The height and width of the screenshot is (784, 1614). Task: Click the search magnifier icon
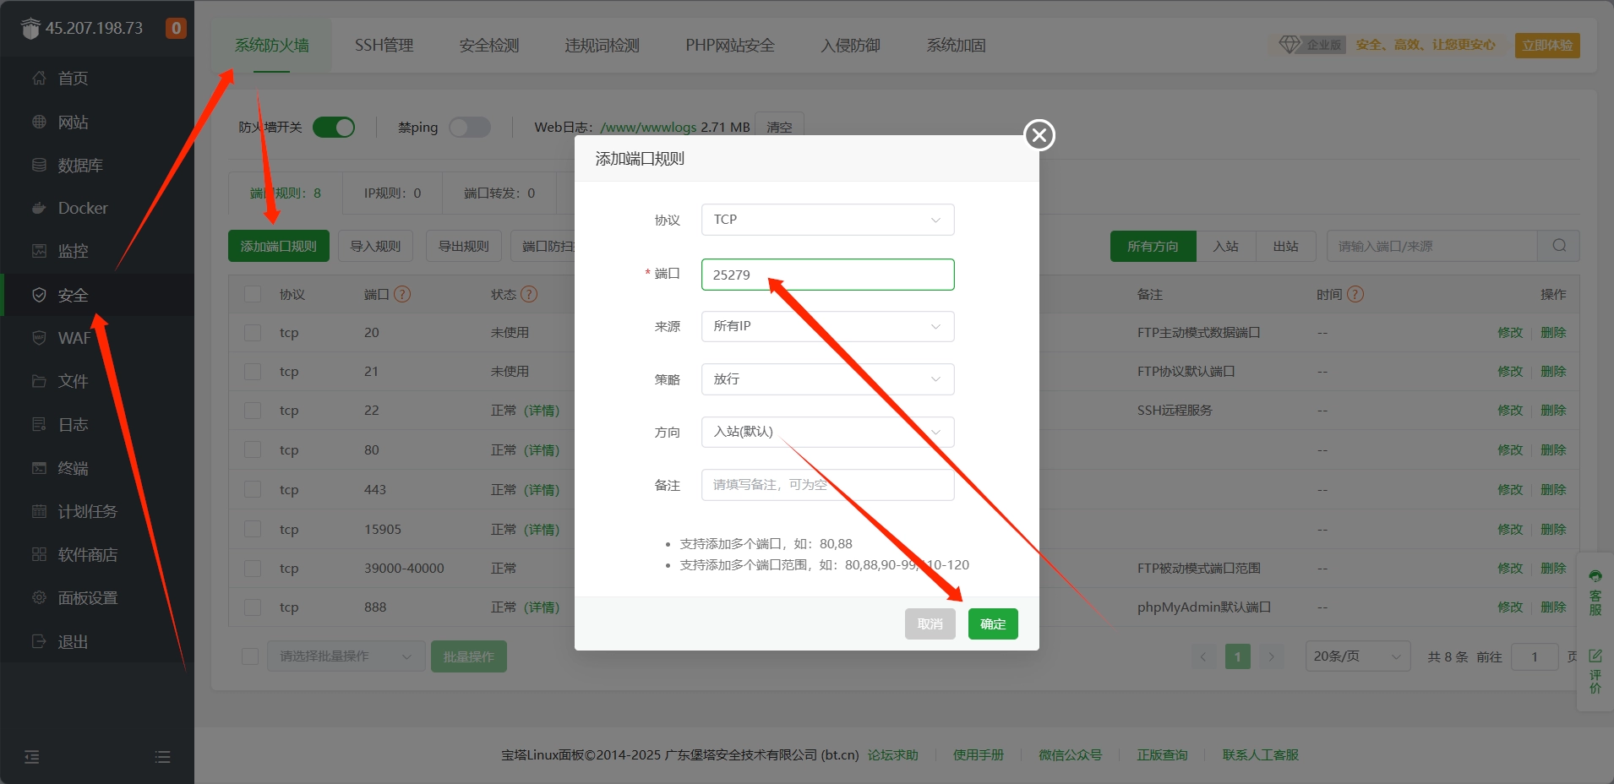[1559, 246]
